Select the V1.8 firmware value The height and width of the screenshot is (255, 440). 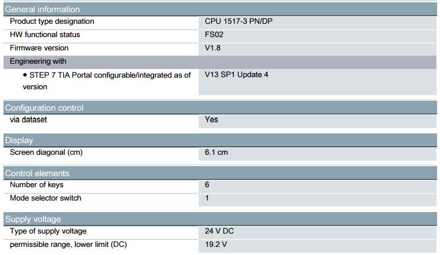click(212, 48)
